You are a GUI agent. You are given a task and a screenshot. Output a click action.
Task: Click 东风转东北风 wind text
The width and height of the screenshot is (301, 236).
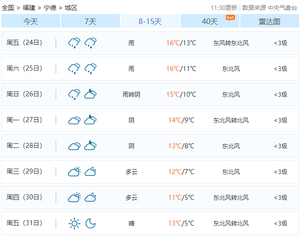coord(231,43)
